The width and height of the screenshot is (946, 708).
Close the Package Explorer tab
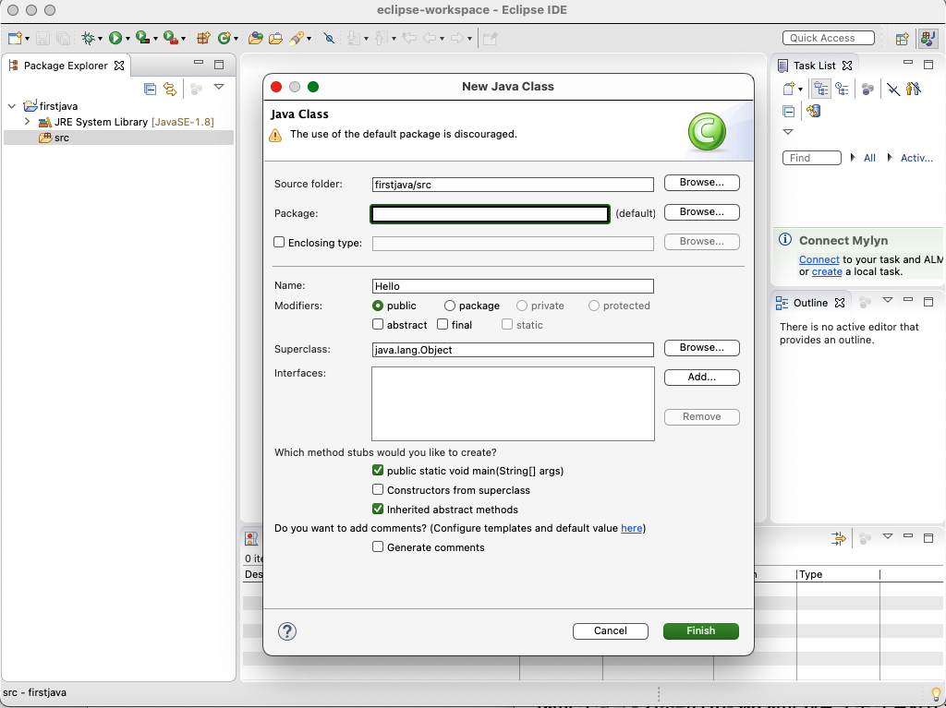click(x=119, y=66)
